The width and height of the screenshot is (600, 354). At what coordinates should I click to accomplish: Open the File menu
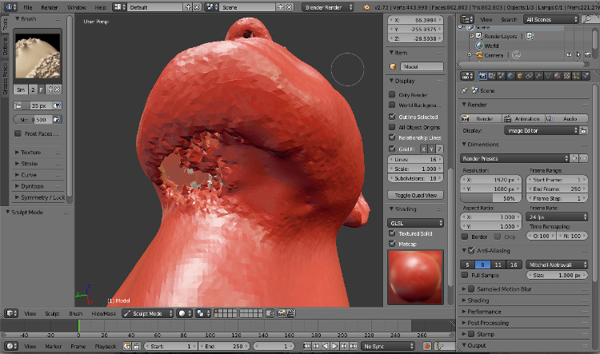pos(28,7)
